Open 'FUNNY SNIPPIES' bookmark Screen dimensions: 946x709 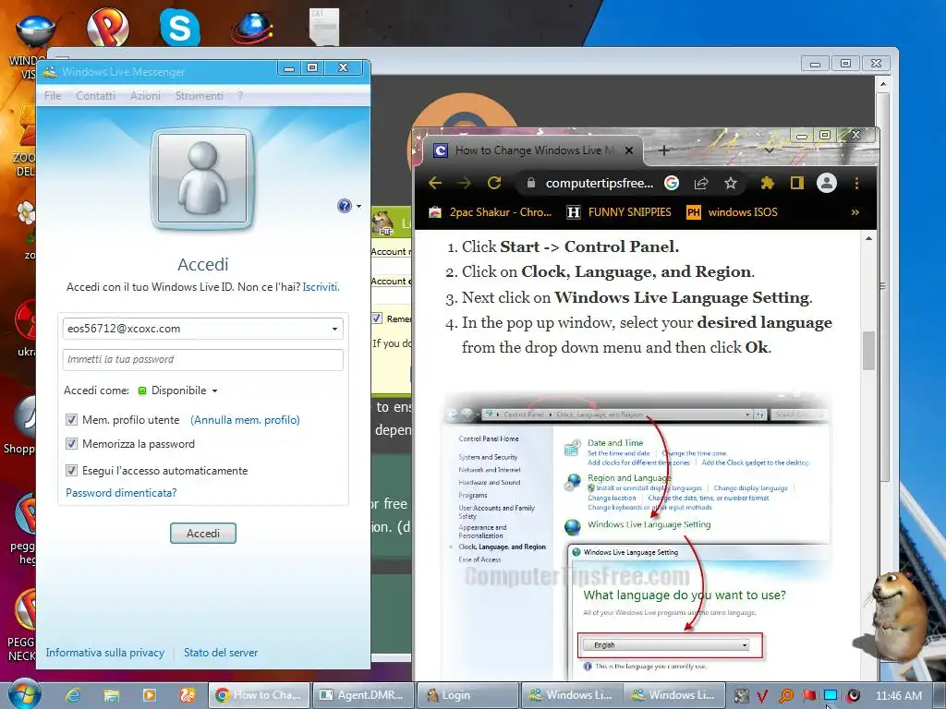[620, 212]
